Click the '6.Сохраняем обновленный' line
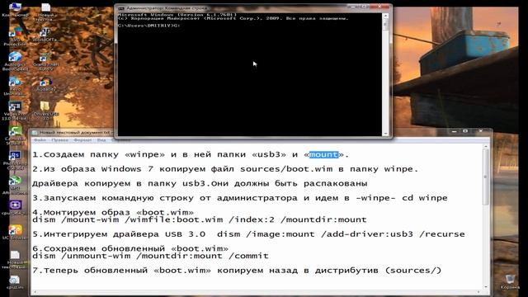Image resolution: width=528 pixels, height=297 pixels. [130, 248]
